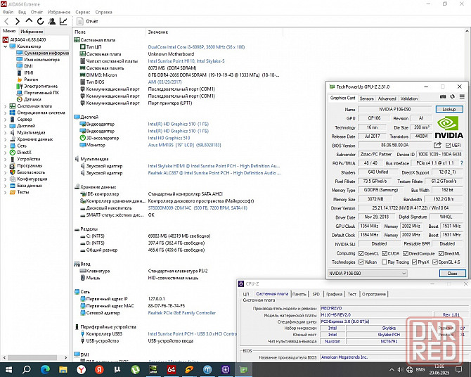This screenshot has height=377, width=471.
Task: Collapse the Компьютер tree node
Action: (x=5, y=46)
